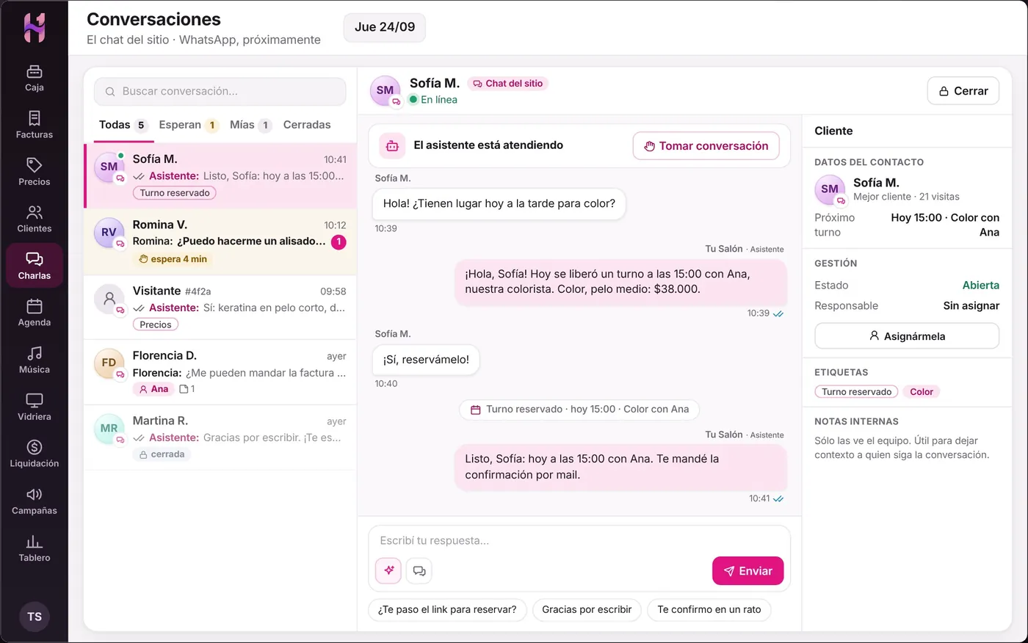Go to Precios in the sidebar
The height and width of the screenshot is (643, 1028).
(x=35, y=172)
